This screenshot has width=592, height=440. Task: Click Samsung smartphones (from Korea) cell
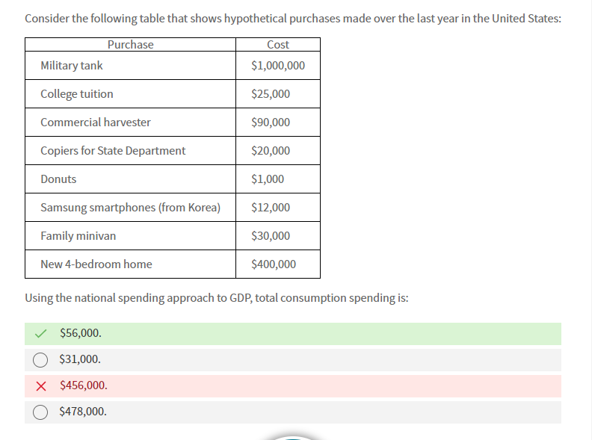click(x=130, y=208)
